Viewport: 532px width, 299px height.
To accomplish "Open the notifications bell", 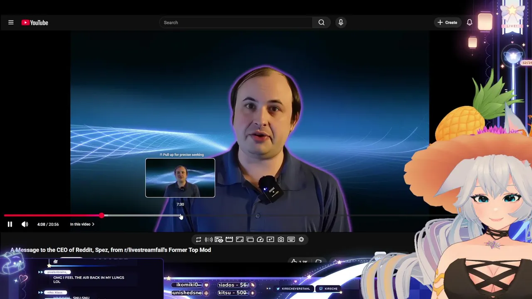I will (x=469, y=22).
